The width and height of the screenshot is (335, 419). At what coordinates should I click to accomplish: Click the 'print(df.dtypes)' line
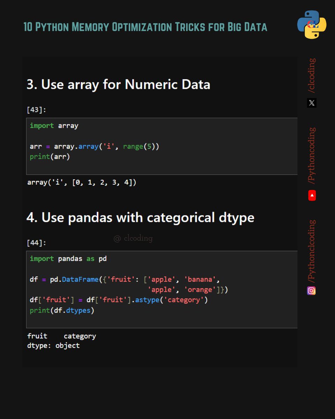[x=62, y=310]
